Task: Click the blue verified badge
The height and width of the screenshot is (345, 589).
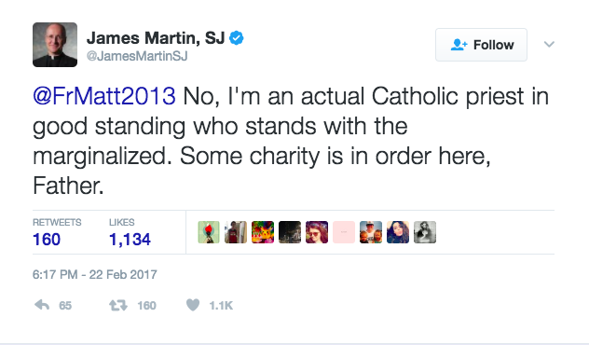Action: point(237,38)
